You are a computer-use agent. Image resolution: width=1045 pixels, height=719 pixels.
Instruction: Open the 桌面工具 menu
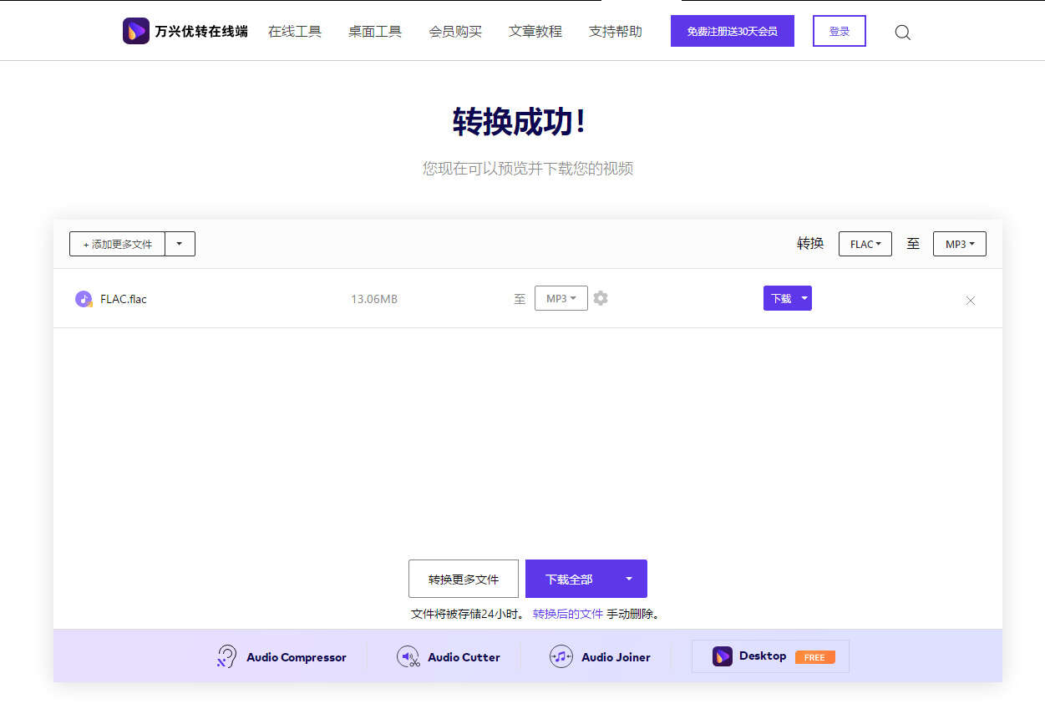375,32
